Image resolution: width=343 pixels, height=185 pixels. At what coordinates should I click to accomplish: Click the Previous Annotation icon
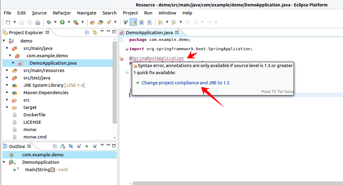click(174, 22)
